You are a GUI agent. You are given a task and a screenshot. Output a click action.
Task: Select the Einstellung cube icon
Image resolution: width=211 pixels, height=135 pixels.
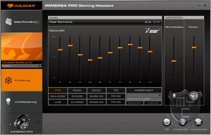point(8,80)
